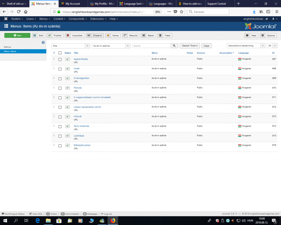Click the Joomla logo icon in admin menu
Image resolution: width=281 pixels, height=225 pixels.
pos(6,19)
